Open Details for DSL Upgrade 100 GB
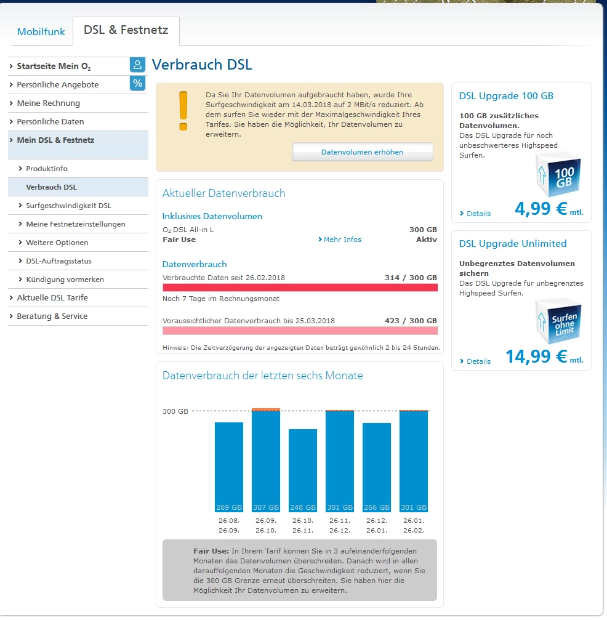Image resolution: width=607 pixels, height=620 pixels. [x=475, y=214]
